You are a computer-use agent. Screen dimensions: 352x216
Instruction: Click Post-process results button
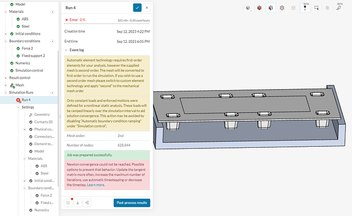(x=132, y=203)
